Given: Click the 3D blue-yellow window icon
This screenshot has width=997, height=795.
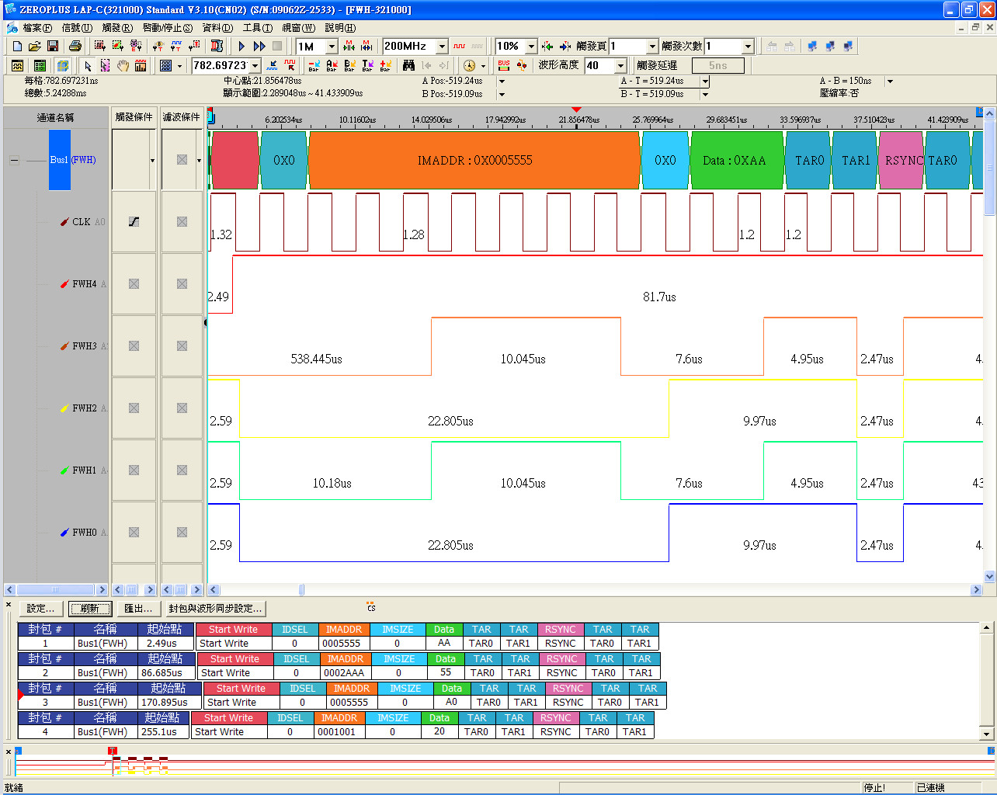Looking at the screenshot, I should tap(63, 66).
